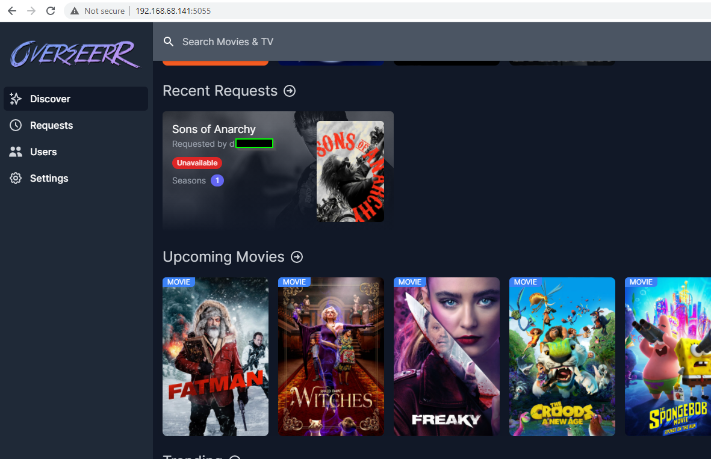This screenshot has width=711, height=459.
Task: Click the Settings gear icon
Action: (16, 179)
